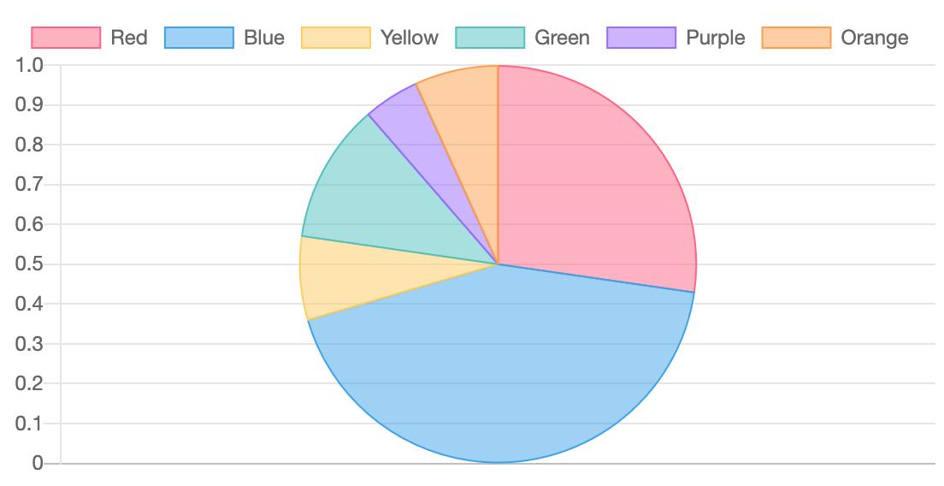Viewport: 944px width, 486px height.
Task: Click the Green legend color box
Action: 490,38
